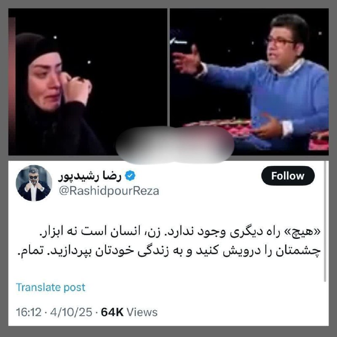
Task: Select the @RashidpourReza handle
Action: click(x=109, y=191)
